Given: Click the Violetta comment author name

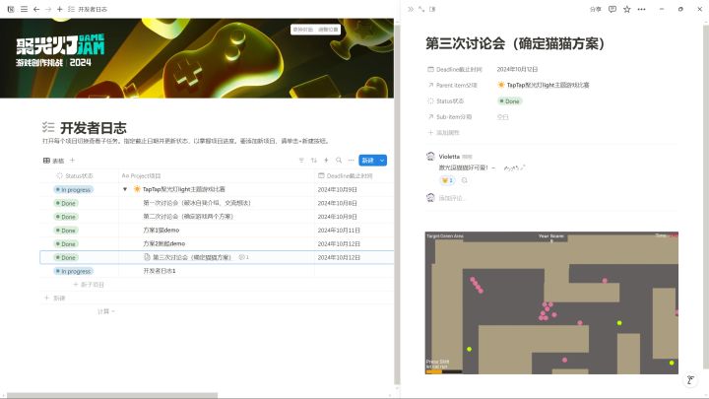Looking at the screenshot, I should (x=449, y=157).
